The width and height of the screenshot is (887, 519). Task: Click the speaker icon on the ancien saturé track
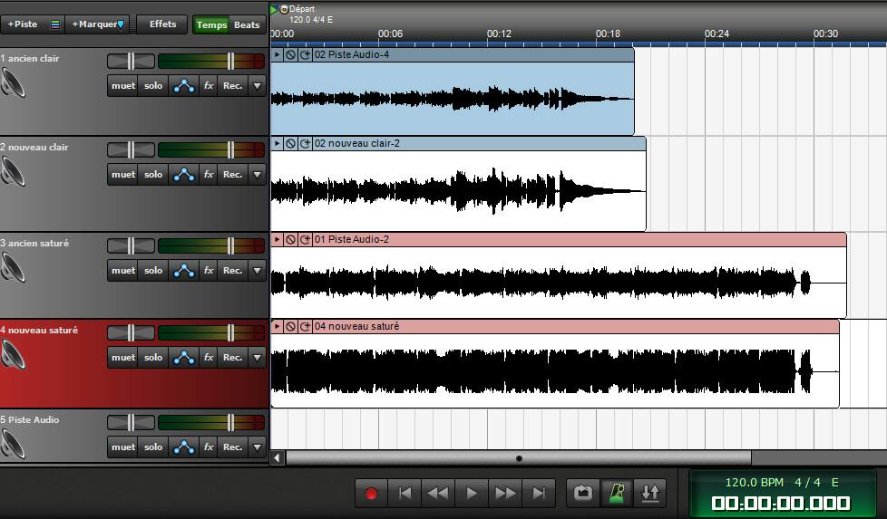tap(14, 267)
